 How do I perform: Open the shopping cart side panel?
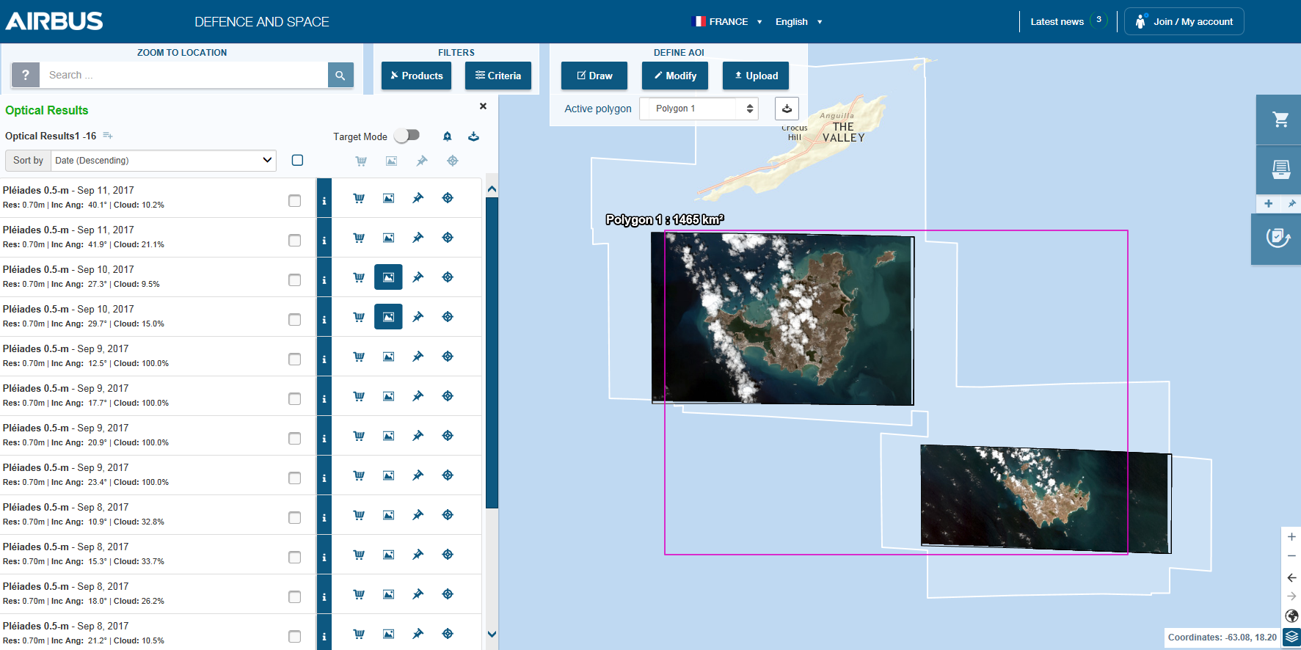point(1280,119)
